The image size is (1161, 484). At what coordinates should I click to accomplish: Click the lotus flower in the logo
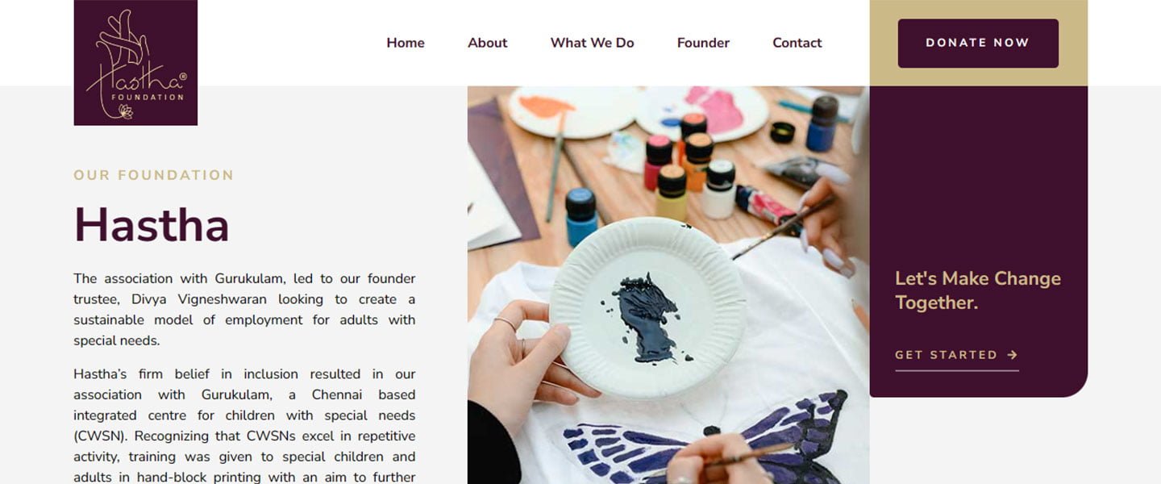(125, 111)
